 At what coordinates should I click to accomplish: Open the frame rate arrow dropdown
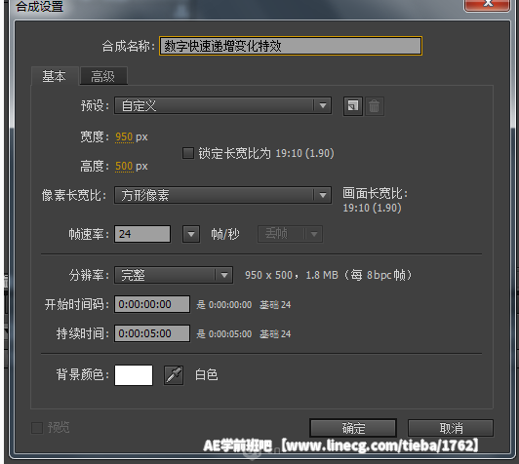[x=191, y=234]
